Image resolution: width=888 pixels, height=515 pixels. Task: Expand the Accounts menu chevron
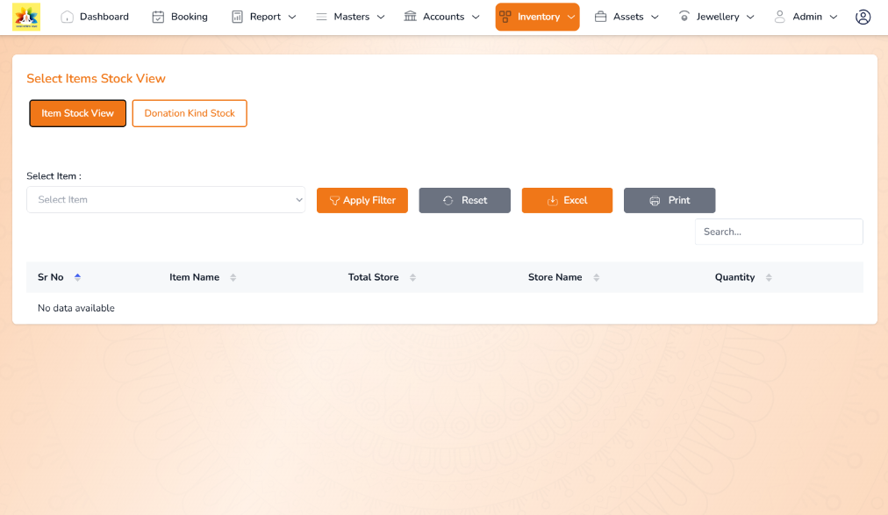(x=476, y=17)
